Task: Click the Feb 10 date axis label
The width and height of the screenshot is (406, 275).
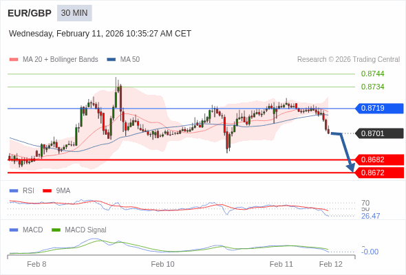Action: [x=162, y=264]
